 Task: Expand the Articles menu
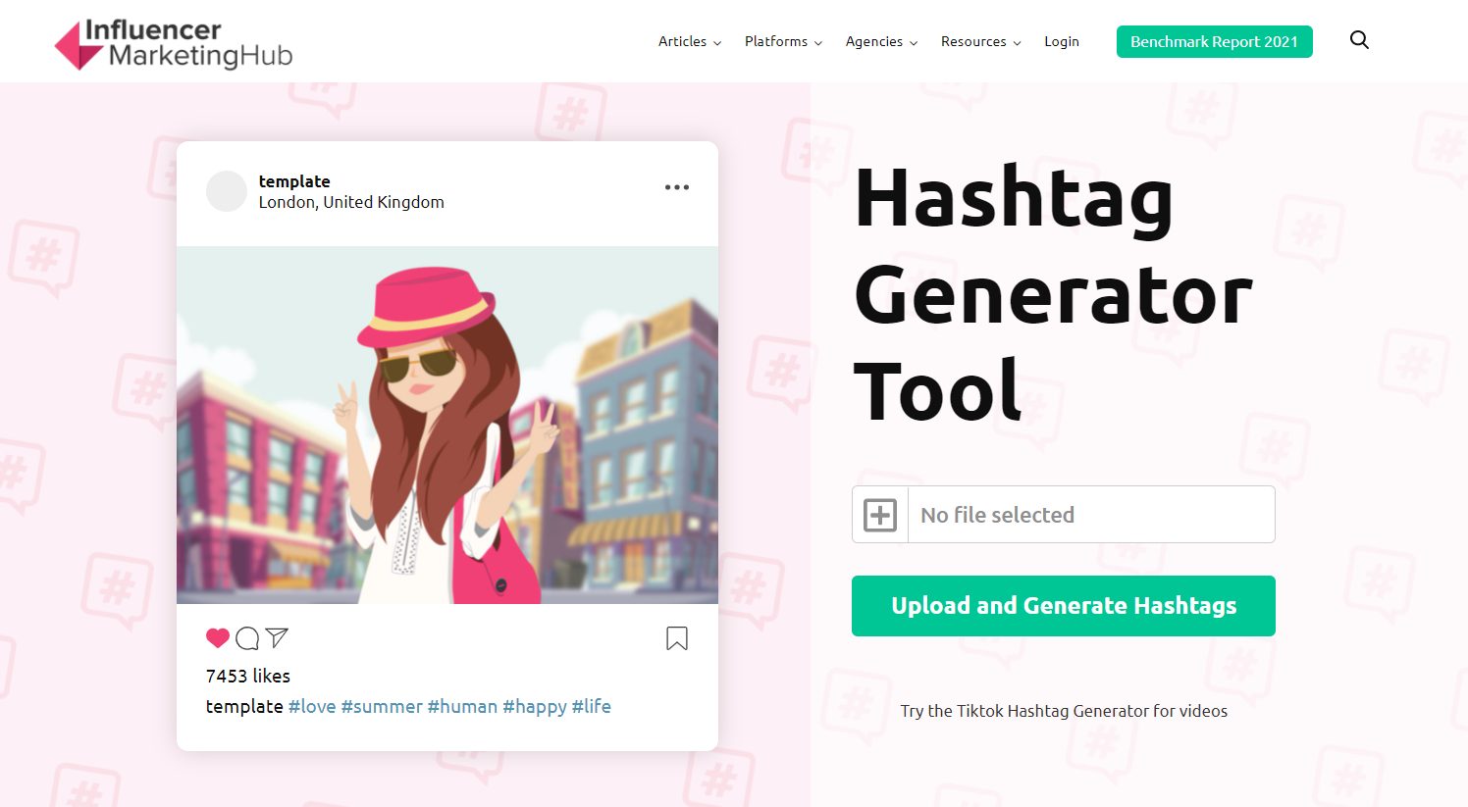click(x=690, y=41)
